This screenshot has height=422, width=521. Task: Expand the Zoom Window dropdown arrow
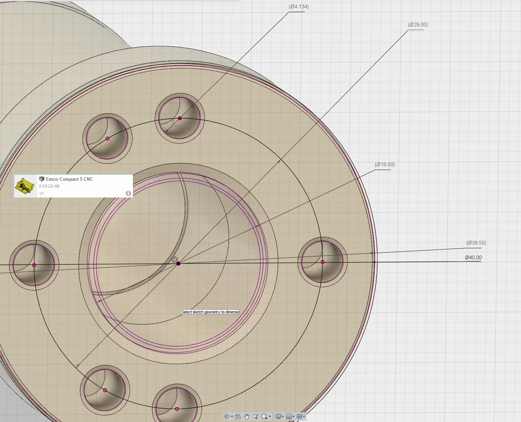click(x=270, y=417)
